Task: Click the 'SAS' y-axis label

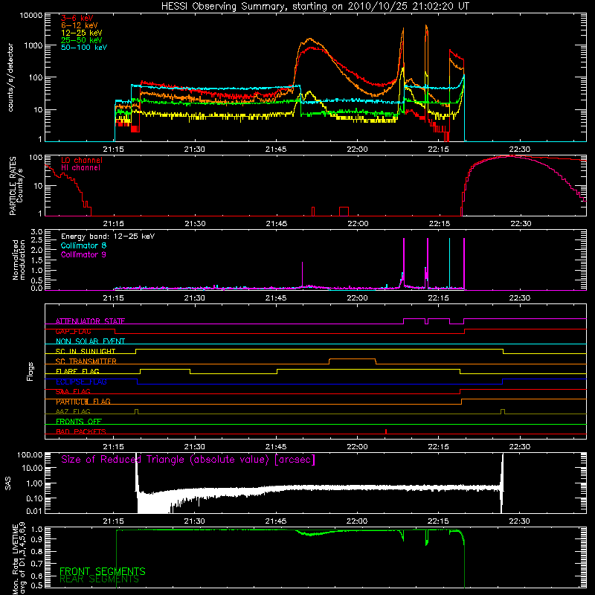Action: coord(8,483)
